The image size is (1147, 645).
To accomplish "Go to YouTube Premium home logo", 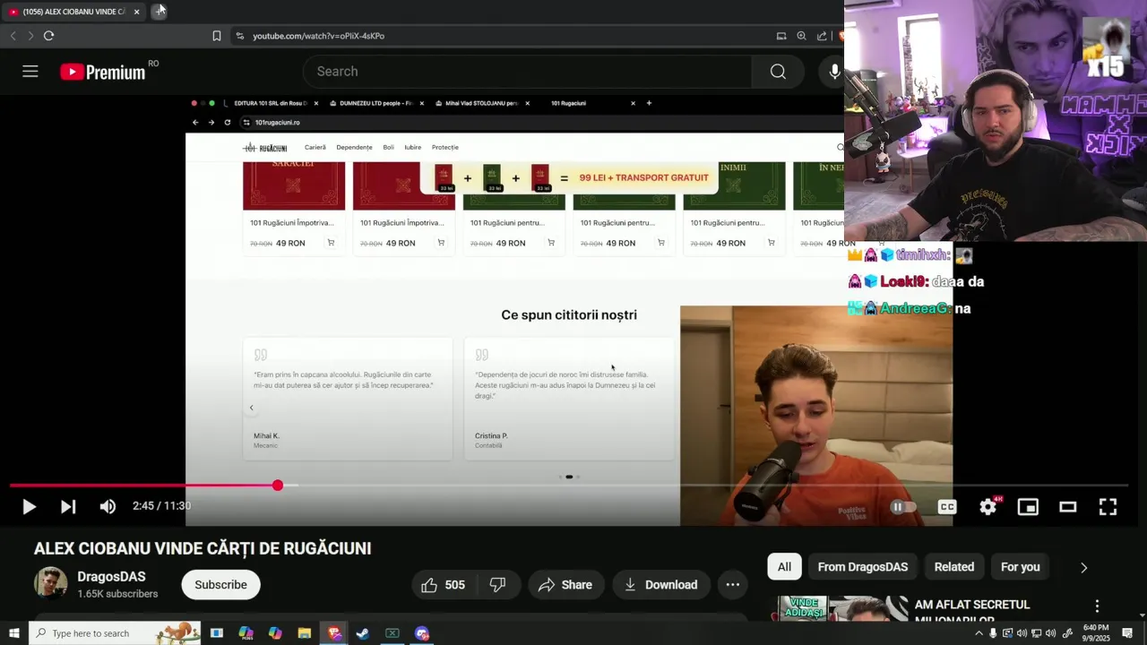I will click(x=103, y=72).
